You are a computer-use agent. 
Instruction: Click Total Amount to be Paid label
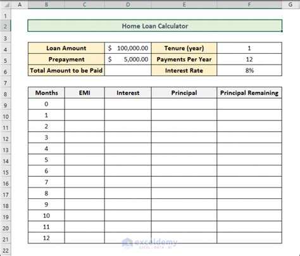pyautogui.click(x=66, y=70)
